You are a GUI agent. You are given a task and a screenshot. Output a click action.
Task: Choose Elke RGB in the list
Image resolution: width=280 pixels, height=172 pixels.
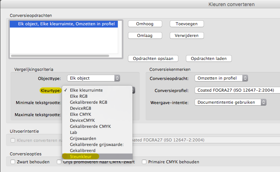point(79,96)
